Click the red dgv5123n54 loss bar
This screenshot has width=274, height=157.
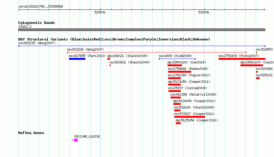point(174,85)
